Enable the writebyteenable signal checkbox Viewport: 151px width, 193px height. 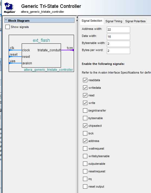85,156
